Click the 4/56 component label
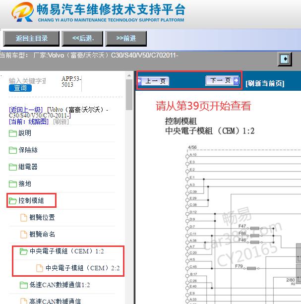301x304 pixels. (192, 147)
